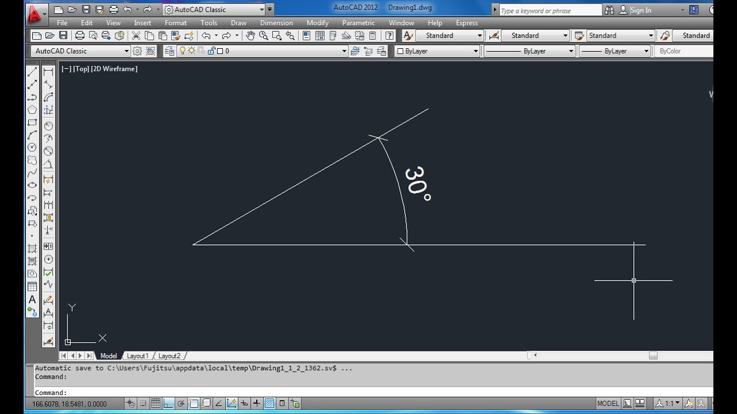Choose the Tolerance tool in Dimension toolbar

pyautogui.click(x=48, y=246)
